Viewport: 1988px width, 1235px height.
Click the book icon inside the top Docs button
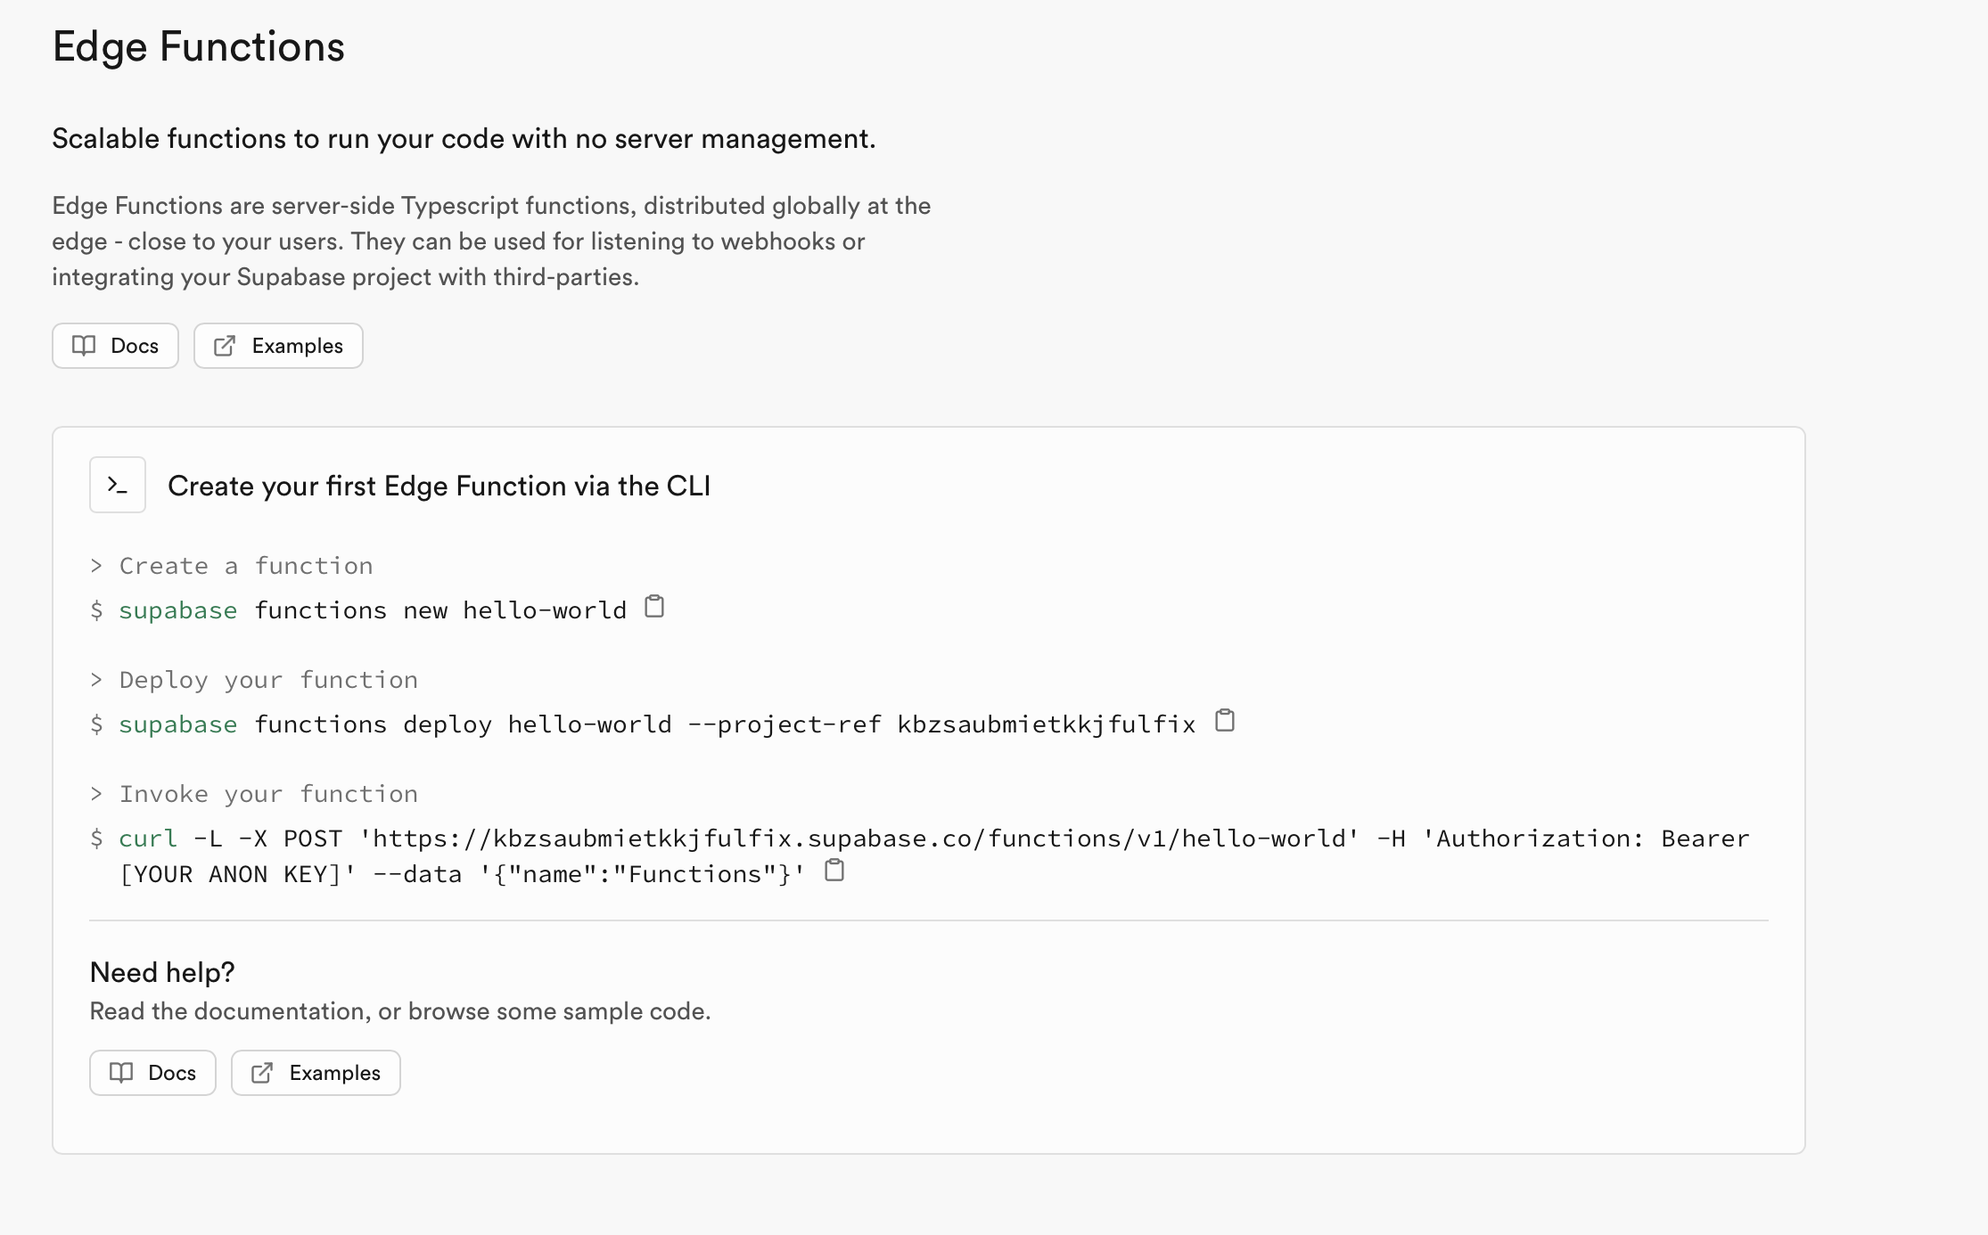pyautogui.click(x=84, y=346)
